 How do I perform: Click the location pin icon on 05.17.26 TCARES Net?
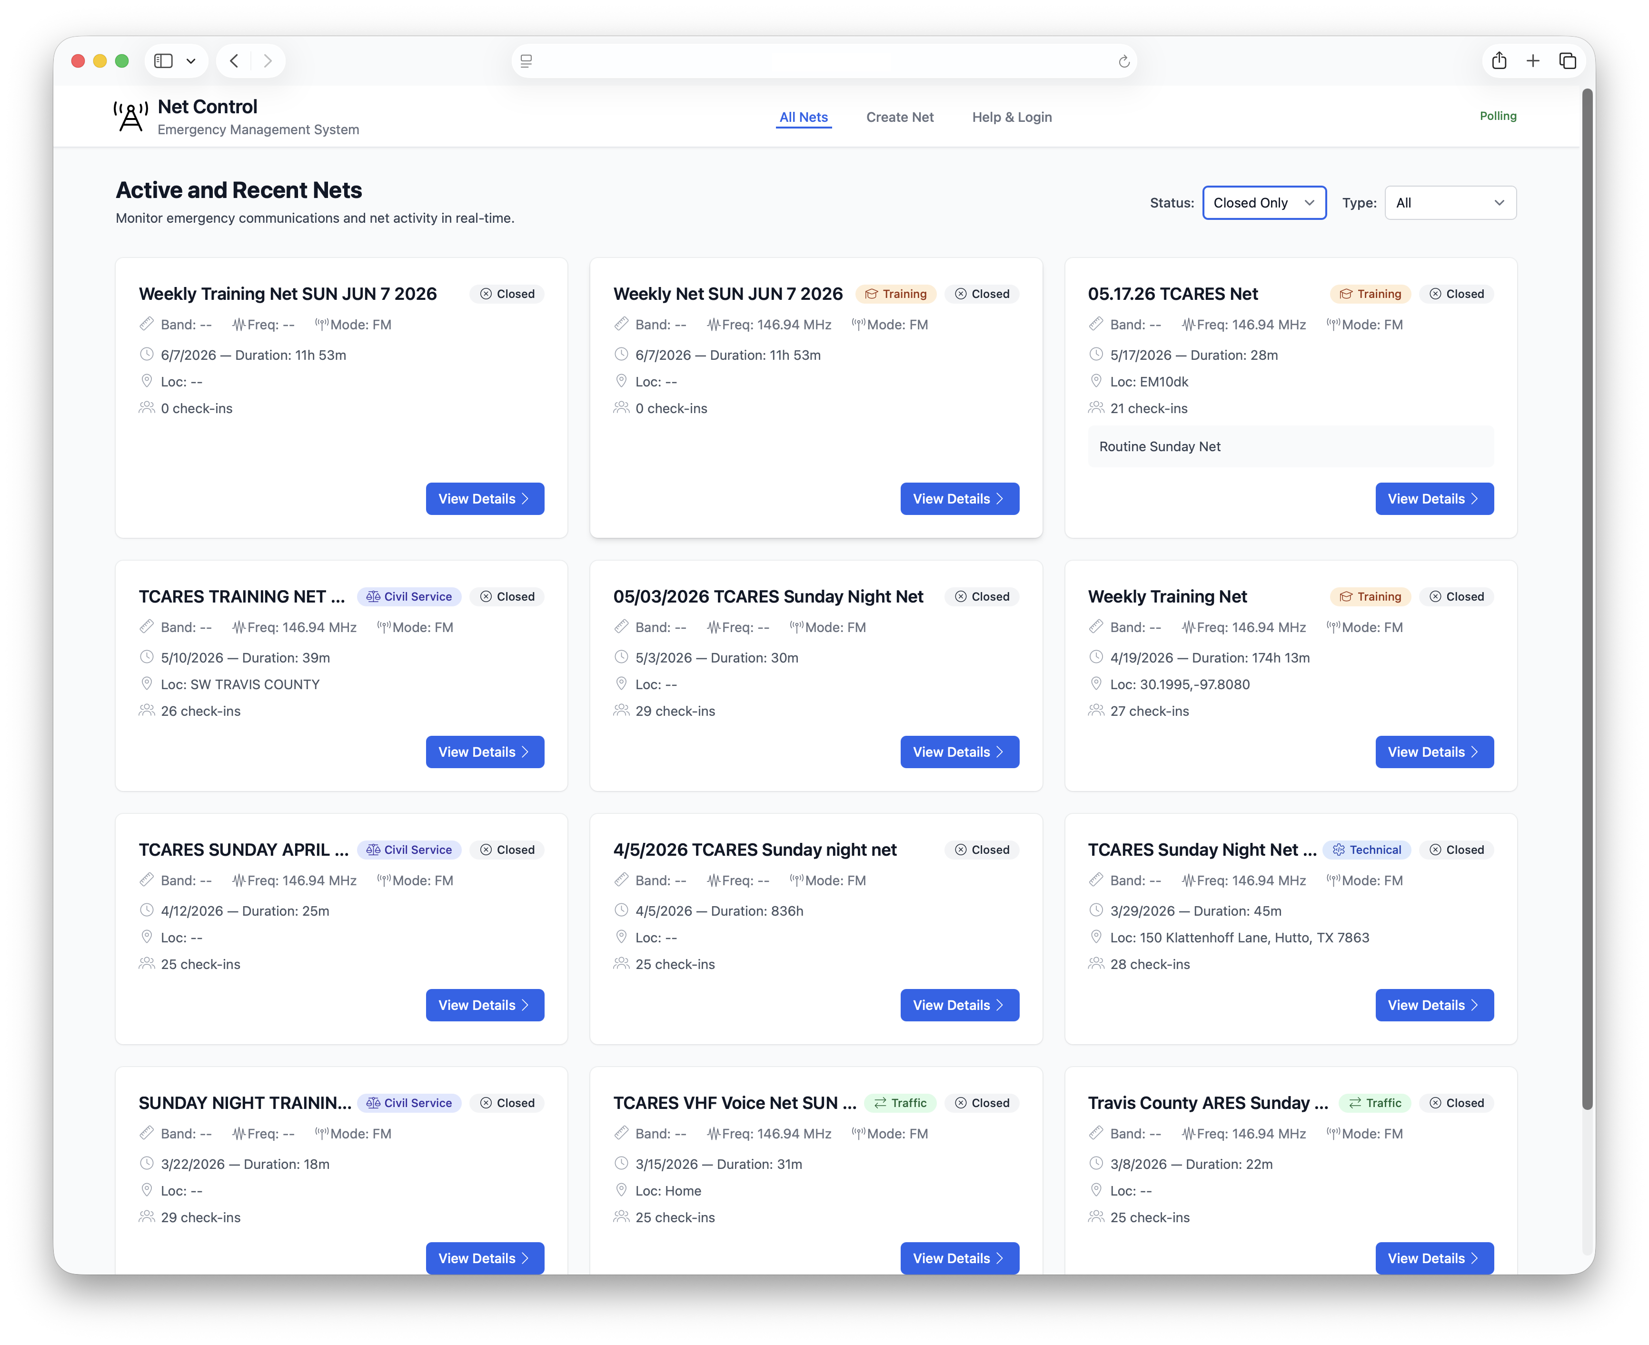coord(1096,381)
